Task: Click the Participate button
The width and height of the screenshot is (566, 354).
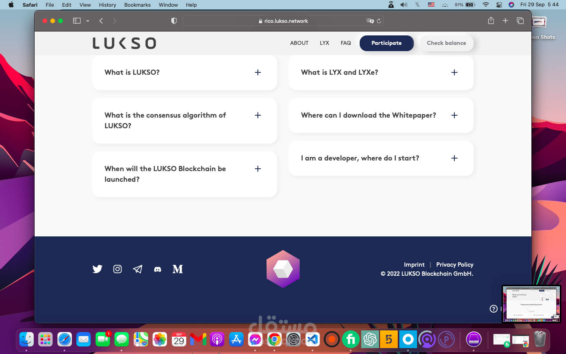Action: click(x=387, y=43)
